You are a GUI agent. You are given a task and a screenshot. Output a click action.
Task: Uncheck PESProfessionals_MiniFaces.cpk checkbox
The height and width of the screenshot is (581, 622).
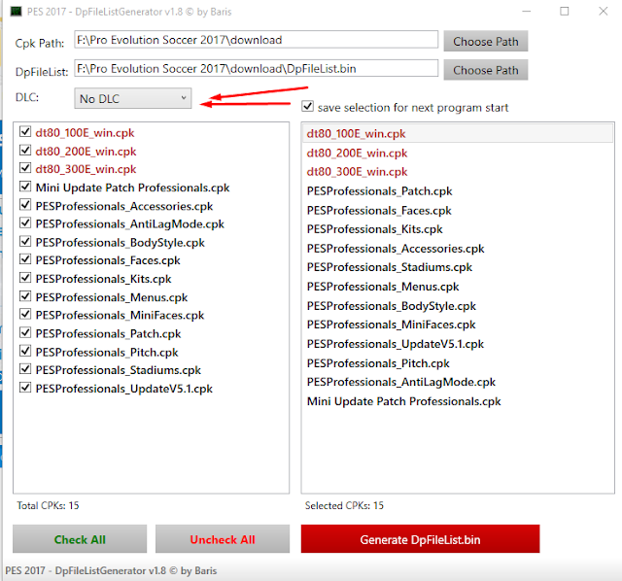click(x=25, y=314)
